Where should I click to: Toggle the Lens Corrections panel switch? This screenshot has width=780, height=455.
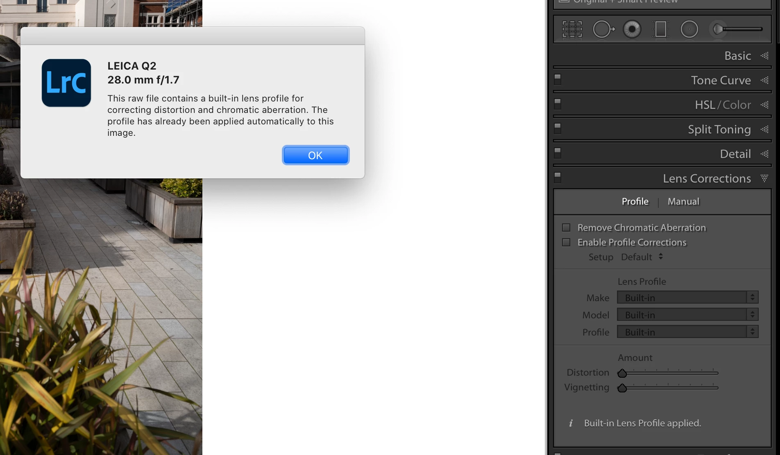[558, 177]
